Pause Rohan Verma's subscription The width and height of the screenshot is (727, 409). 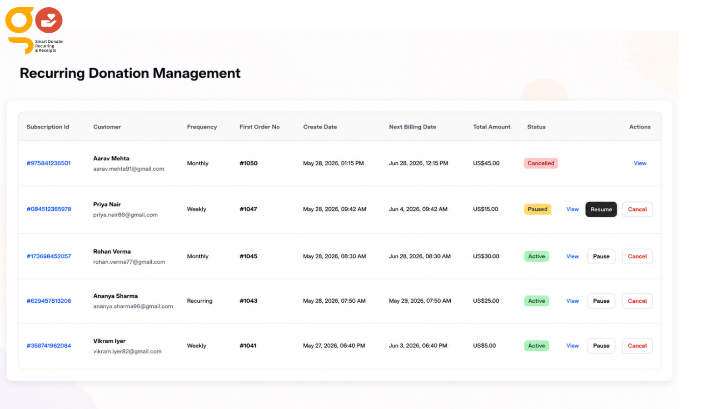(x=601, y=256)
